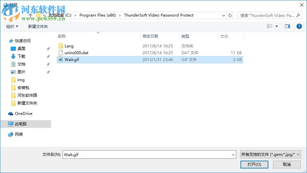Click the OneDrive cloud icon
The width and height of the screenshot is (307, 173).
11,114
